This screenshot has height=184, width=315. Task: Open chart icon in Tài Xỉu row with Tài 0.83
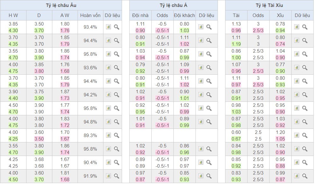(297, 176)
